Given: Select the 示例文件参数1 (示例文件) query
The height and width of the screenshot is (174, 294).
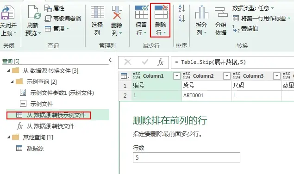Looking at the screenshot, I should [57, 93].
